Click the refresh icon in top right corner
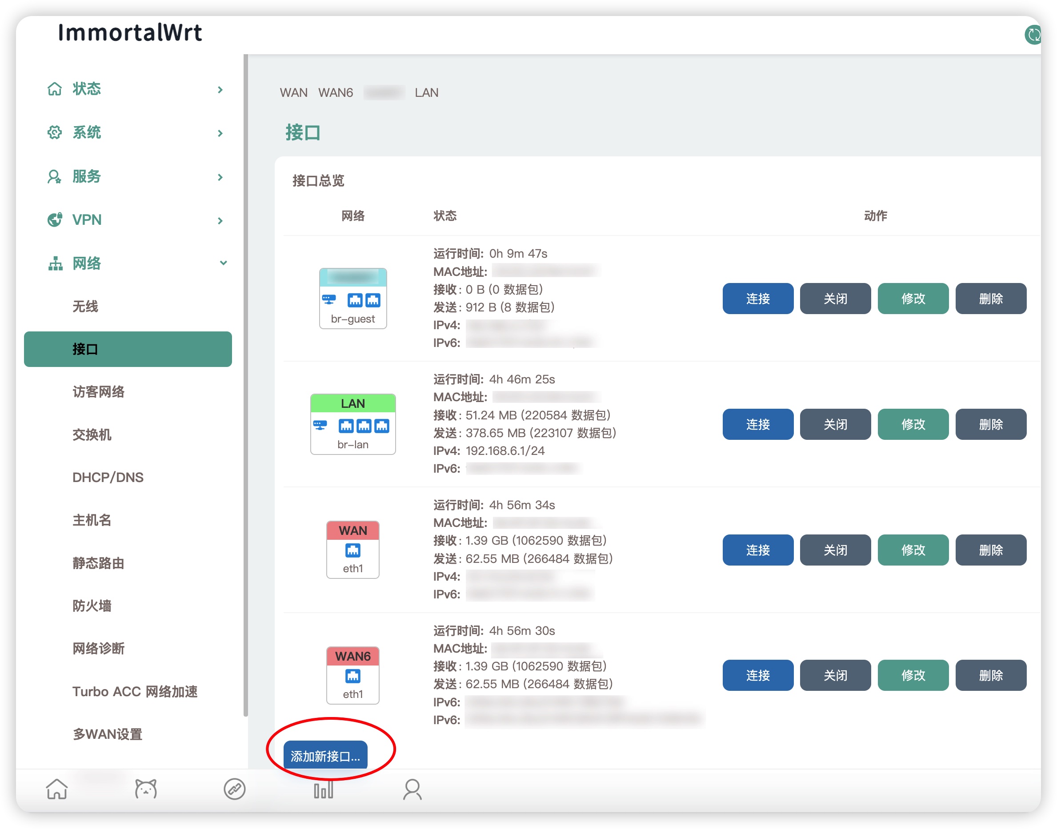 (1033, 35)
